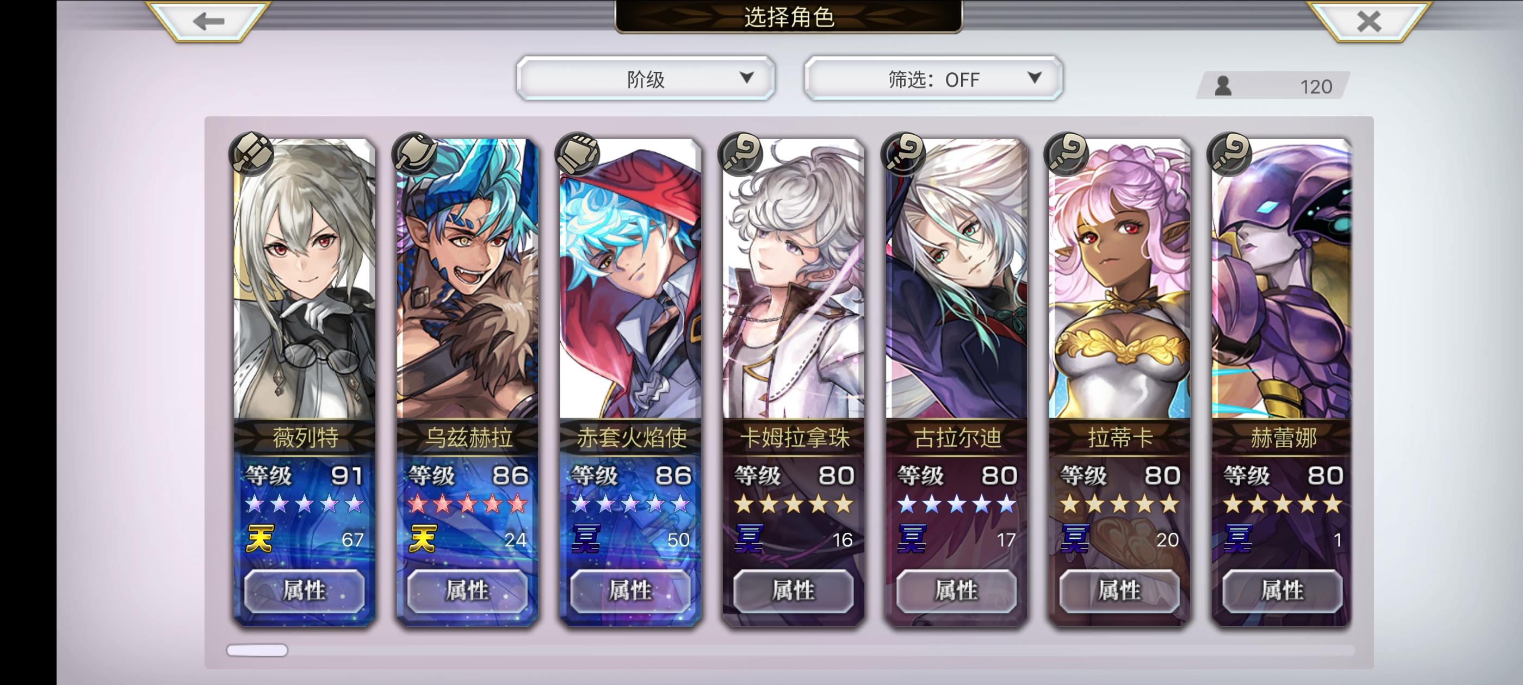Go back using the left arrow
This screenshot has height=685, width=1523.
209,21
